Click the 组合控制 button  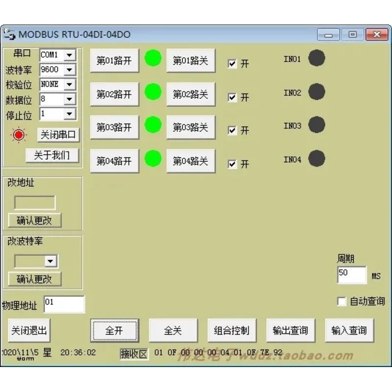pos(232,330)
